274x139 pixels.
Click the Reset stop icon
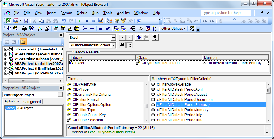click(x=93, y=21)
